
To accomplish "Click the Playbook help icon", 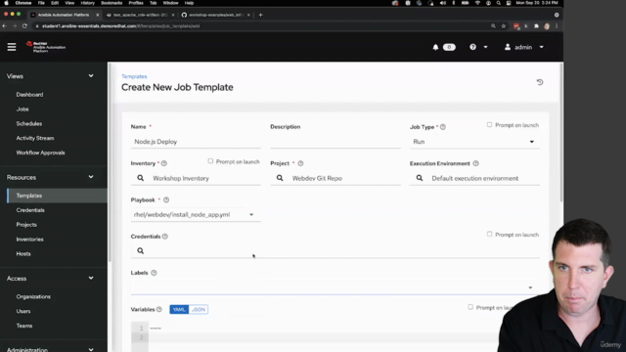I will (166, 199).
